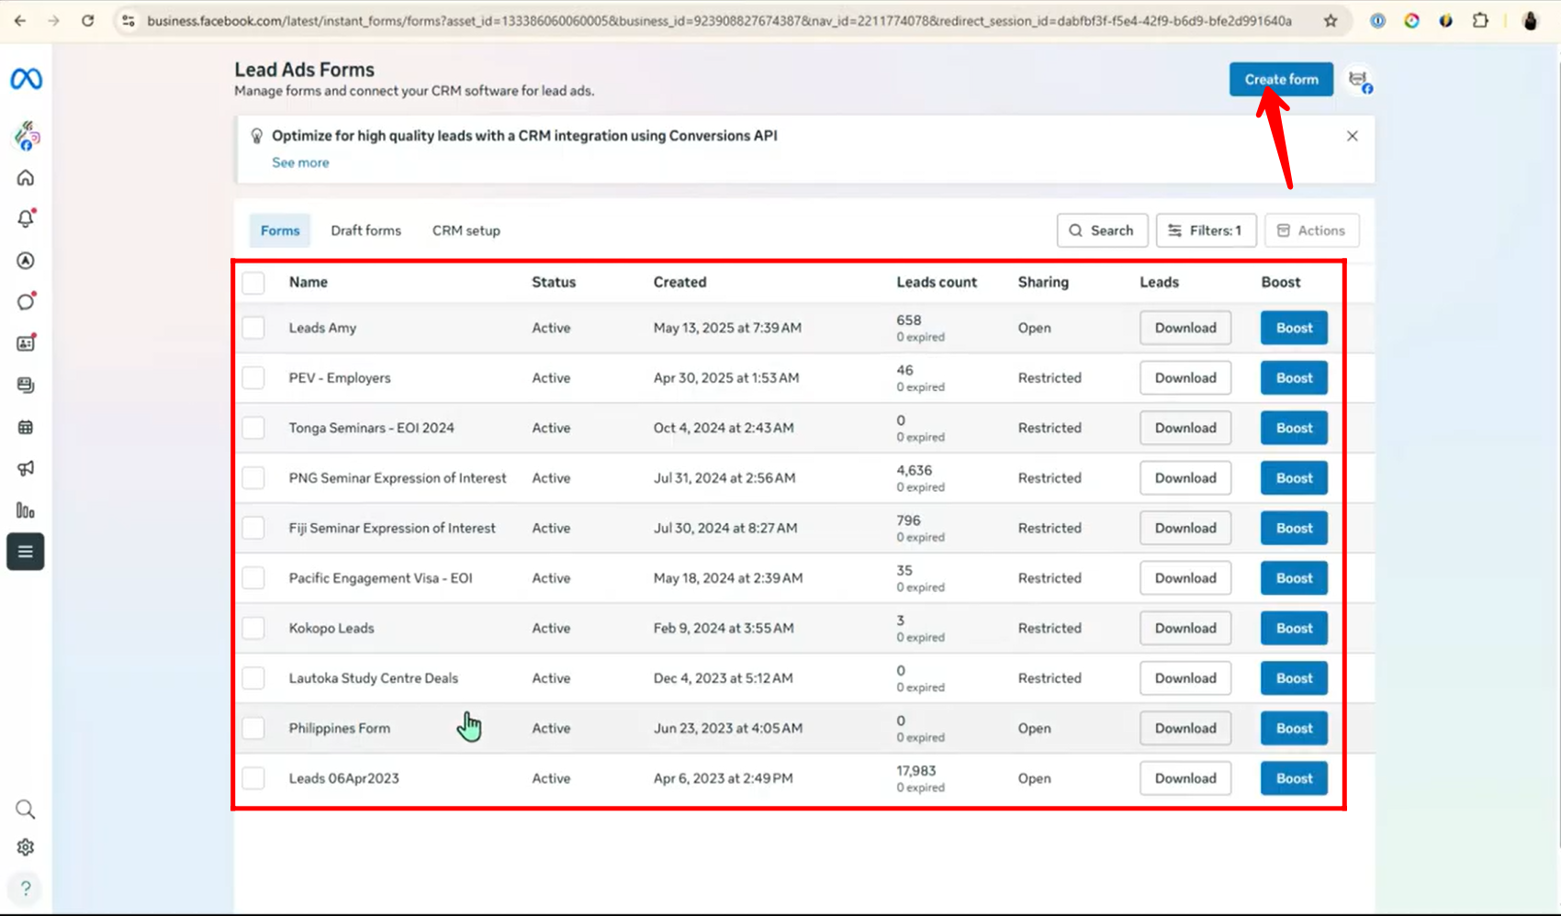1561x916 pixels.
Task: Reload the page in the browser
Action: pyautogui.click(x=87, y=20)
